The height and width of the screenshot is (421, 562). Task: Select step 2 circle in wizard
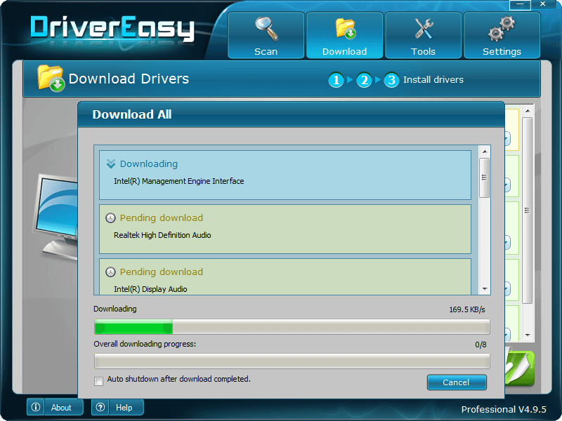[363, 80]
